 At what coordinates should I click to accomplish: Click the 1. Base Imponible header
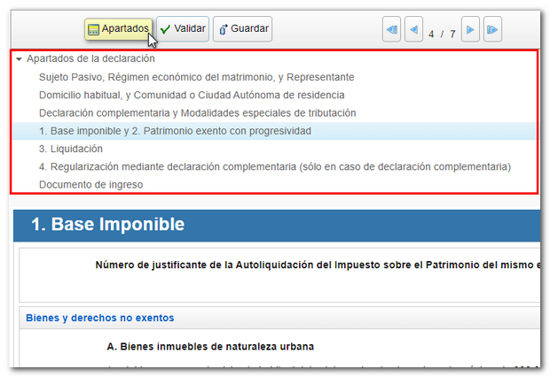click(108, 224)
